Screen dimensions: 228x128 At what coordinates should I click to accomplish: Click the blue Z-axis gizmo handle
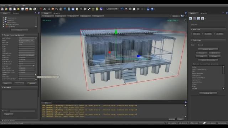(x=139, y=56)
